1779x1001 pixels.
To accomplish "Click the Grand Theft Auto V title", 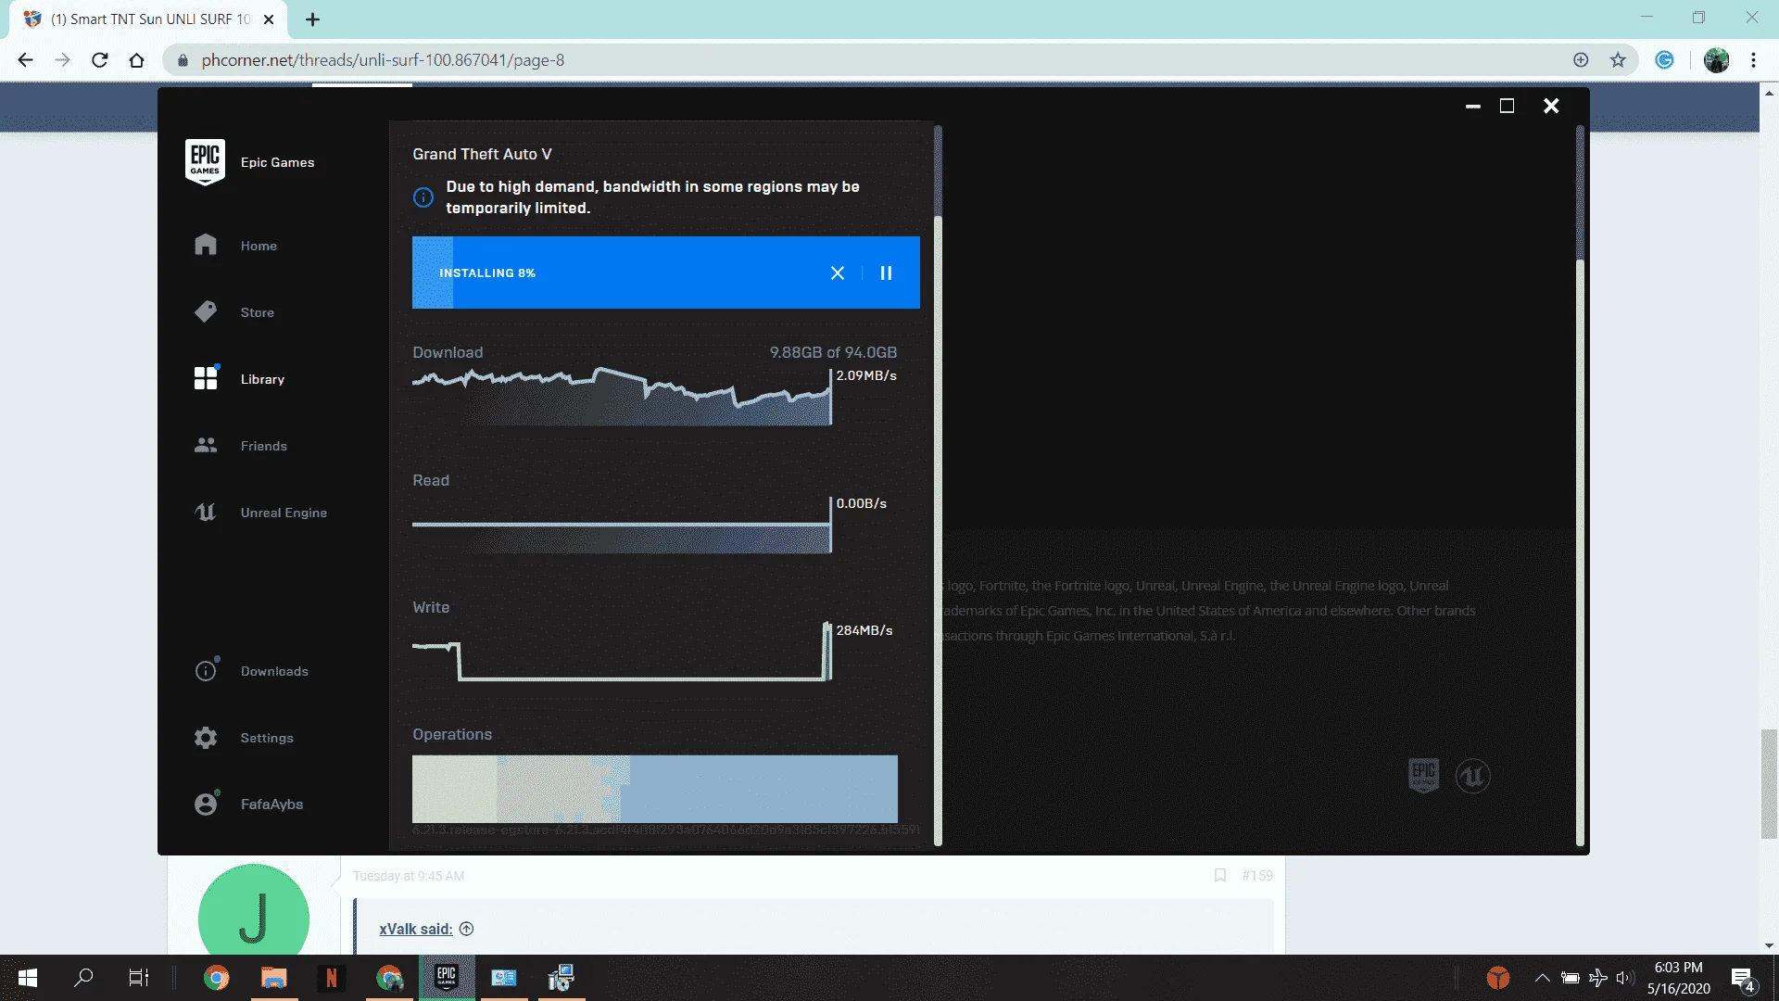I will [482, 154].
